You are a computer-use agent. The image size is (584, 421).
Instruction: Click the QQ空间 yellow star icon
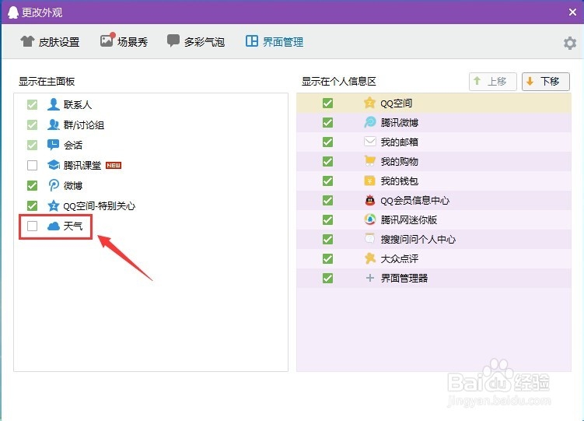[x=369, y=103]
